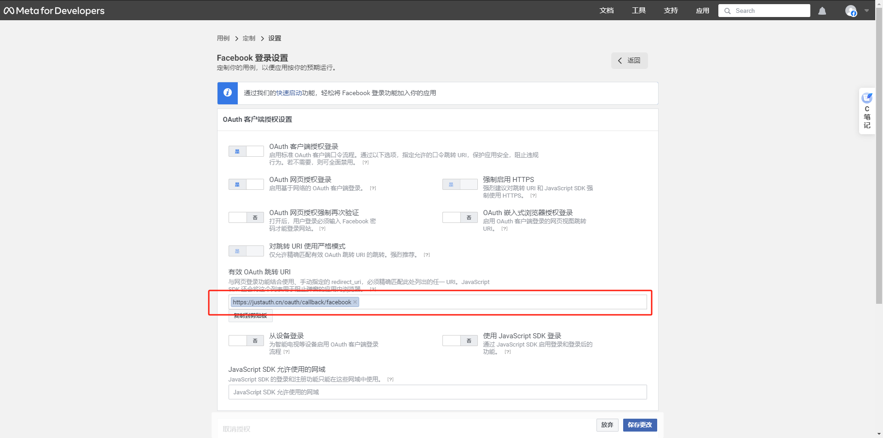Click the OAuth 客户端授权设置 section header

coord(258,119)
